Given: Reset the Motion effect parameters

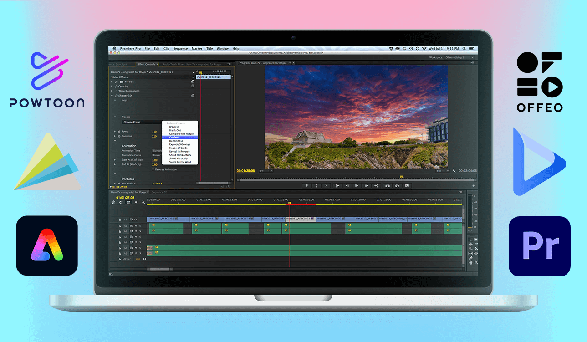Looking at the screenshot, I should [193, 82].
